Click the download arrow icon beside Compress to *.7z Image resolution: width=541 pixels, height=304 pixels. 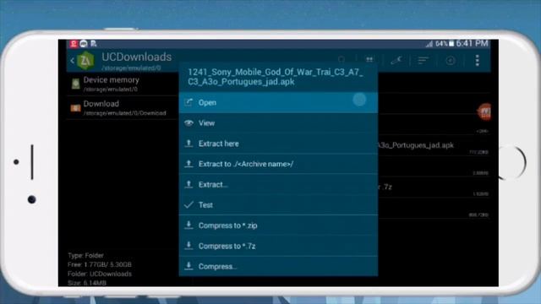click(189, 246)
